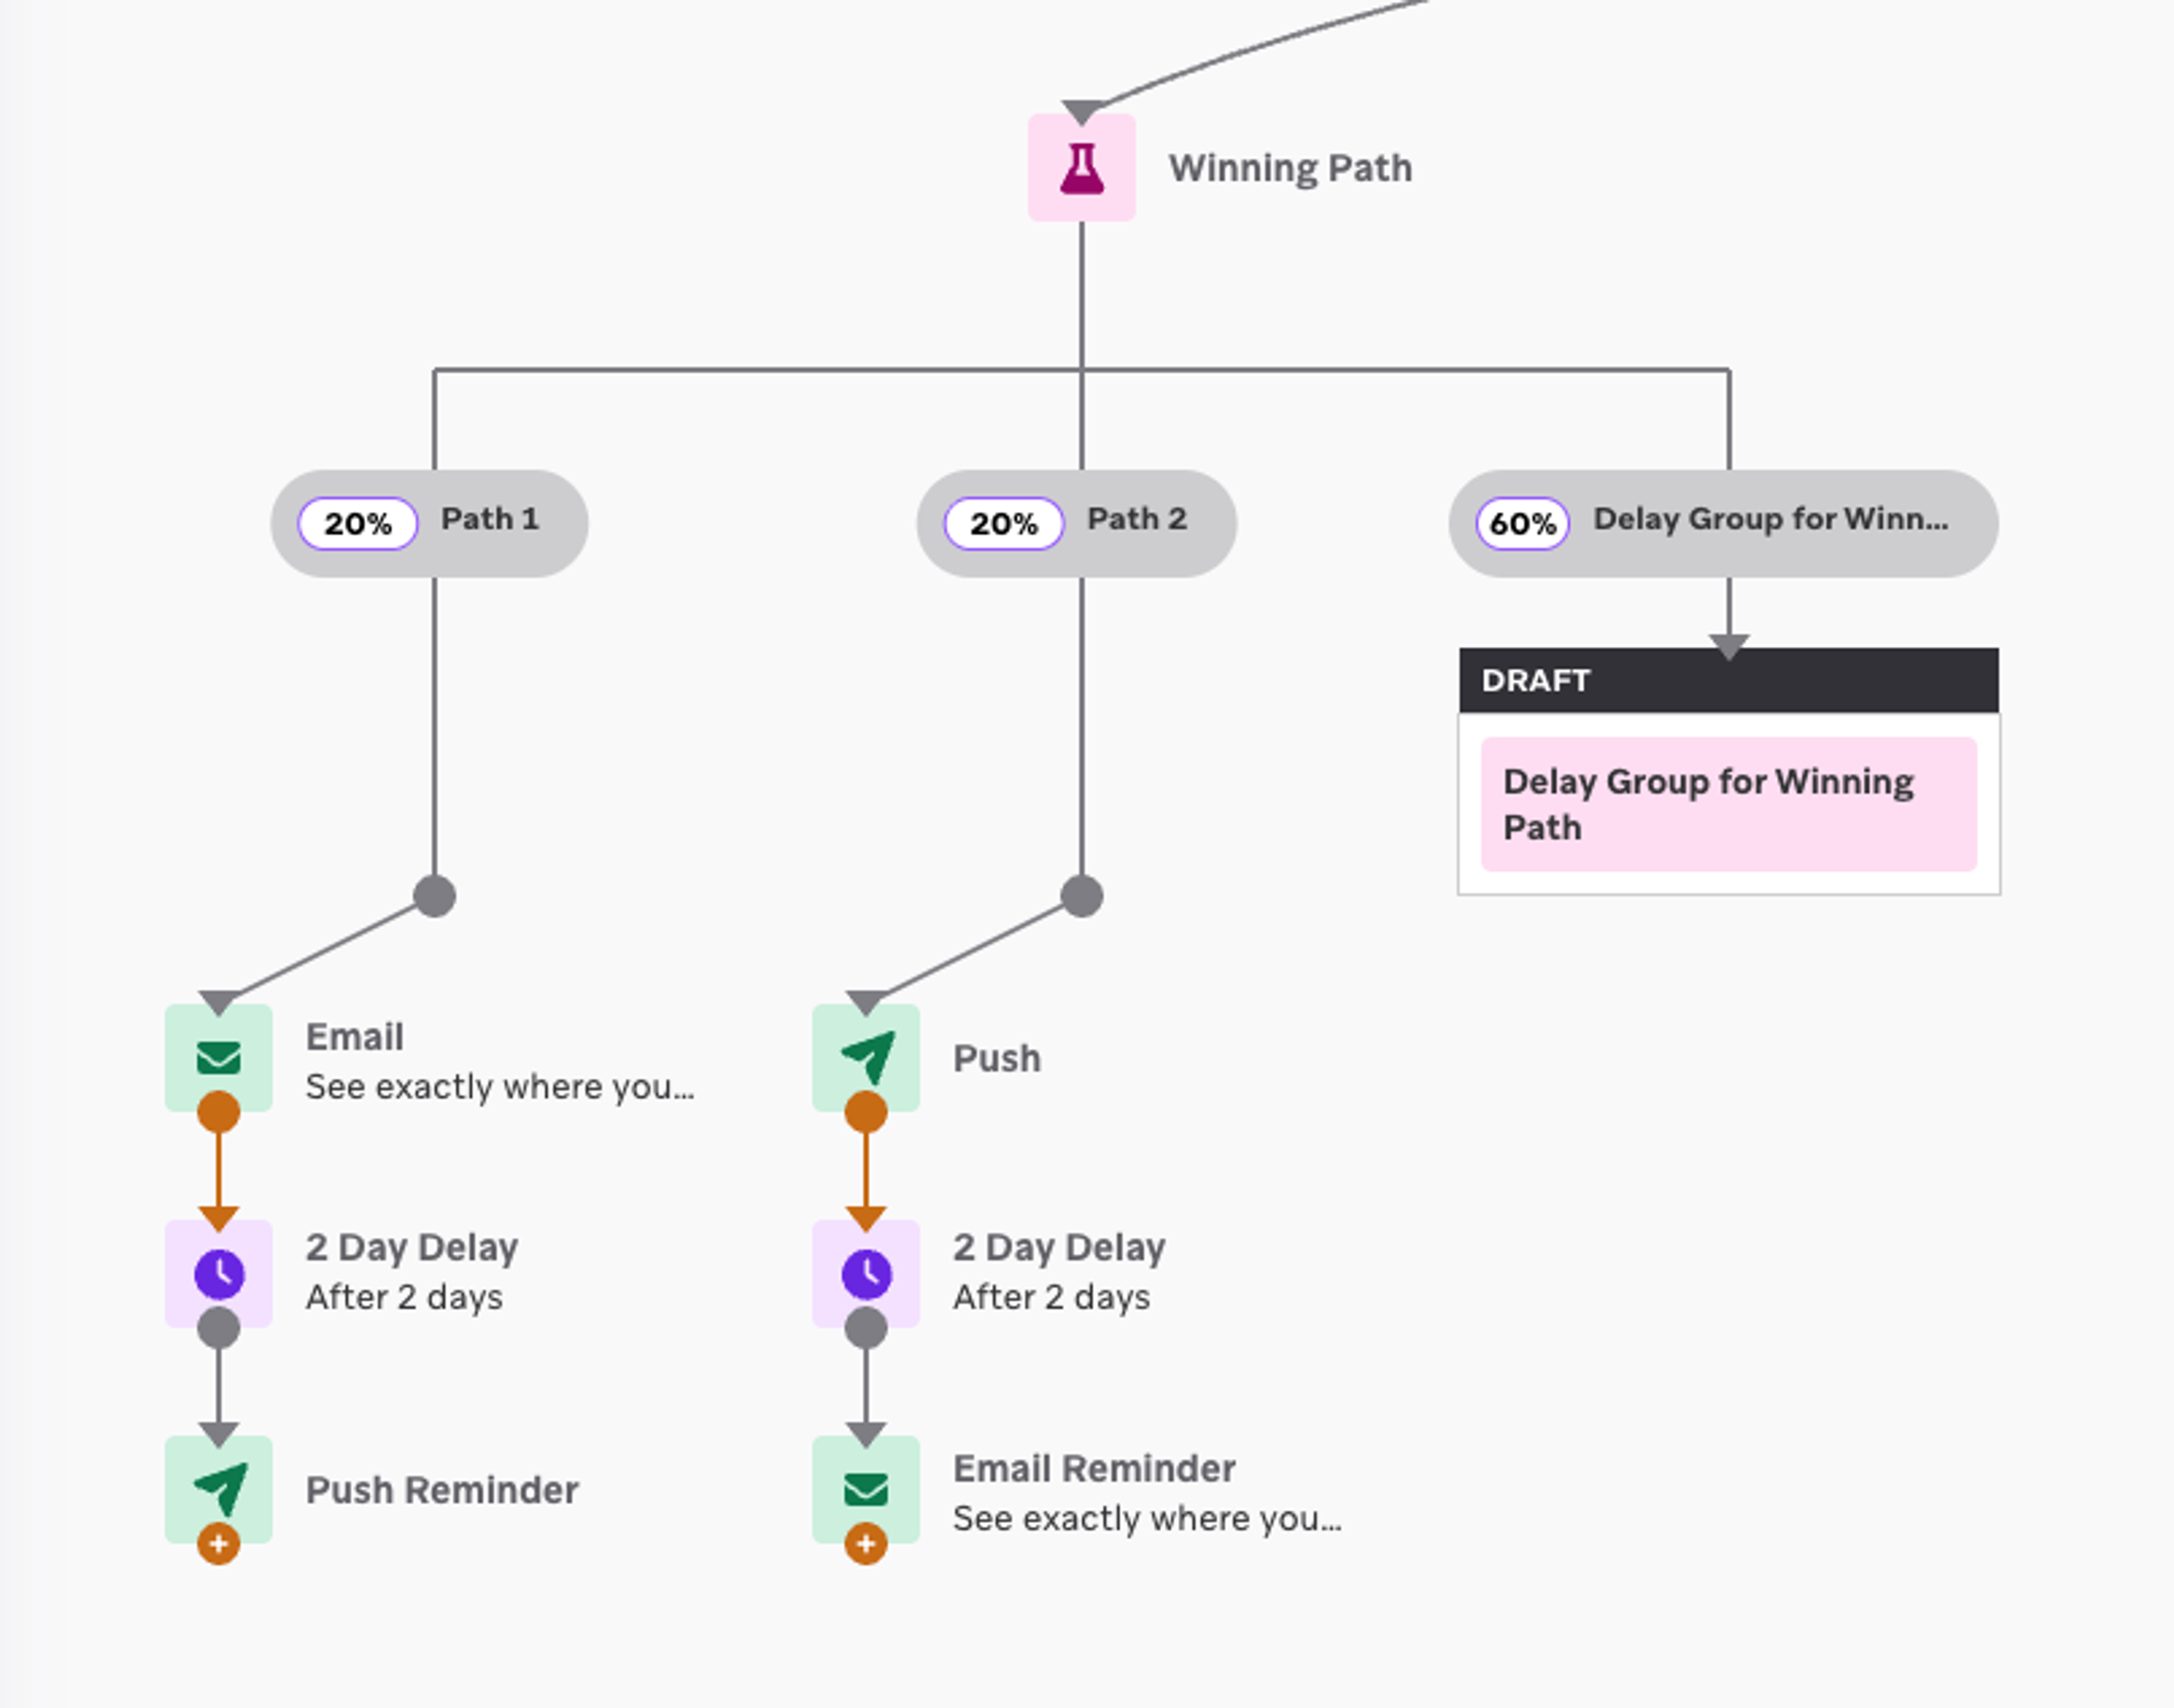Viewport: 2174px width, 1708px height.
Task: Click the 60% percentage badge
Action: coord(1522,523)
